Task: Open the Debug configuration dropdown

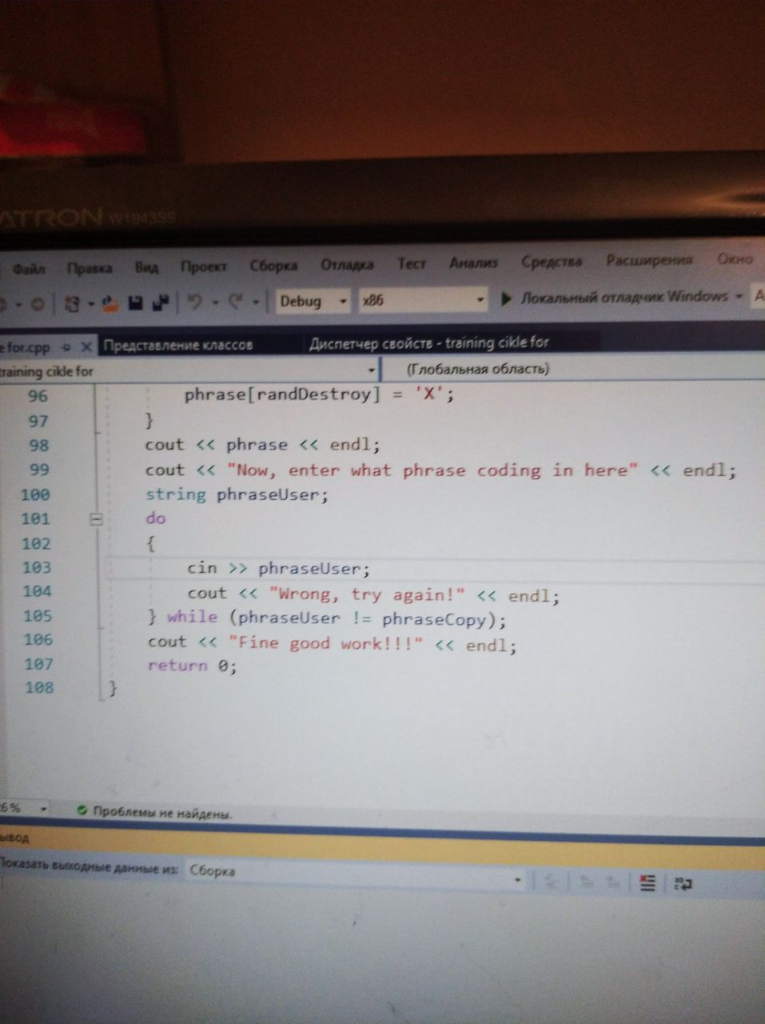Action: [313, 302]
